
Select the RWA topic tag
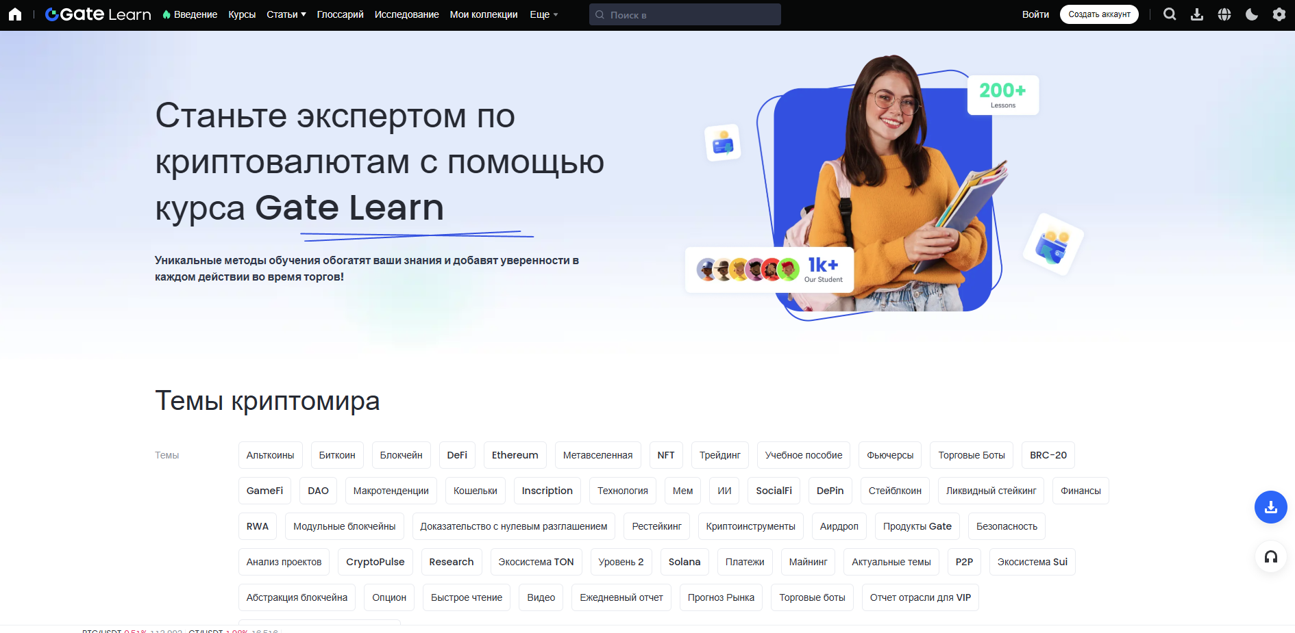click(258, 526)
